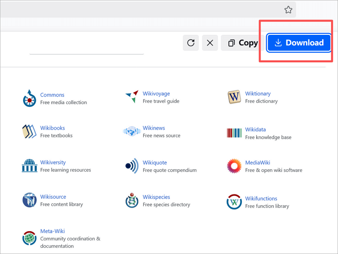Click the Wikinews globe icon
This screenshot has width=338, height=254.
131,132
